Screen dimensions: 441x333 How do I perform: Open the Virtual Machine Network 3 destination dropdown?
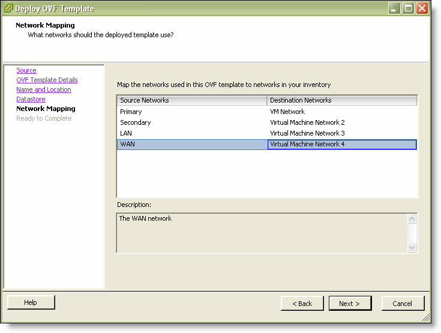click(342, 133)
